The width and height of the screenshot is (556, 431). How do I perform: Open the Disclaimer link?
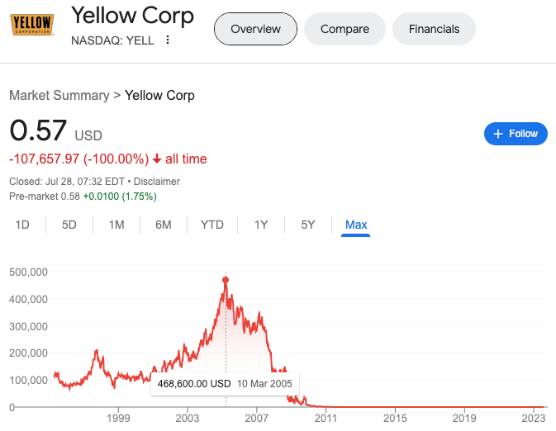(x=157, y=182)
